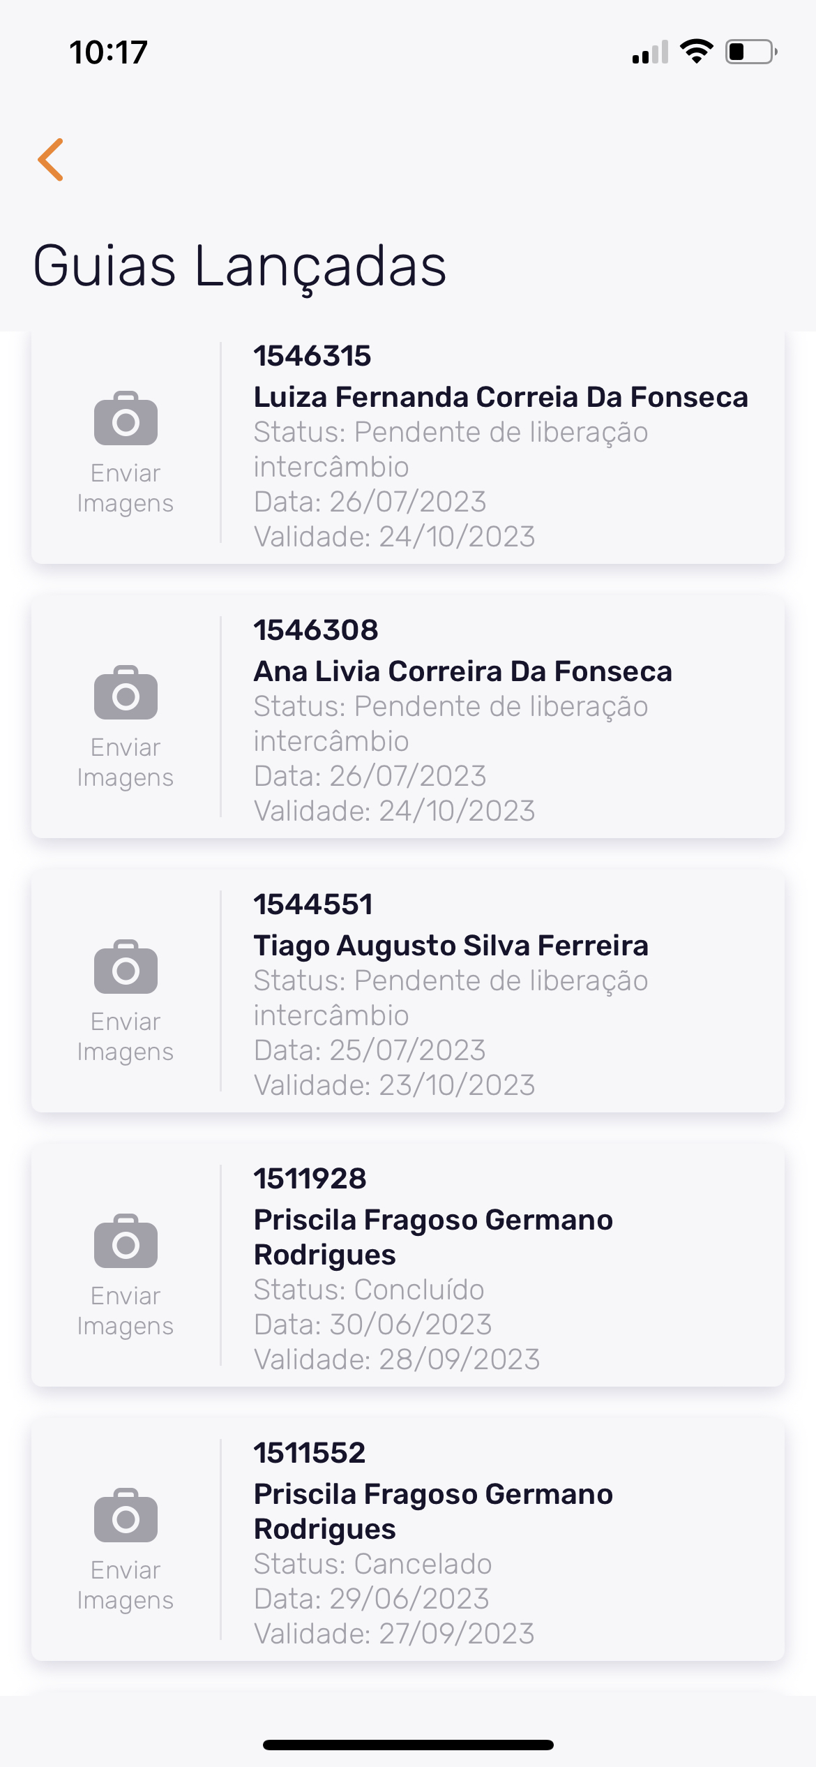Select Tiago Augusto Silva Ferreira name
The width and height of the screenshot is (816, 1767).
tap(451, 946)
